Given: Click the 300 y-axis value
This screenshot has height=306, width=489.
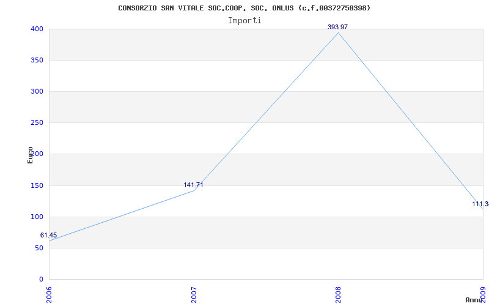Looking at the screenshot, I should [37, 91].
